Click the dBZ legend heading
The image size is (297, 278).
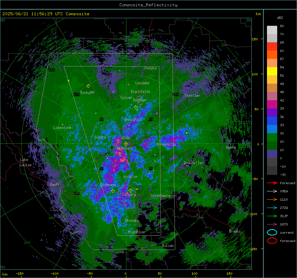pos(280,18)
